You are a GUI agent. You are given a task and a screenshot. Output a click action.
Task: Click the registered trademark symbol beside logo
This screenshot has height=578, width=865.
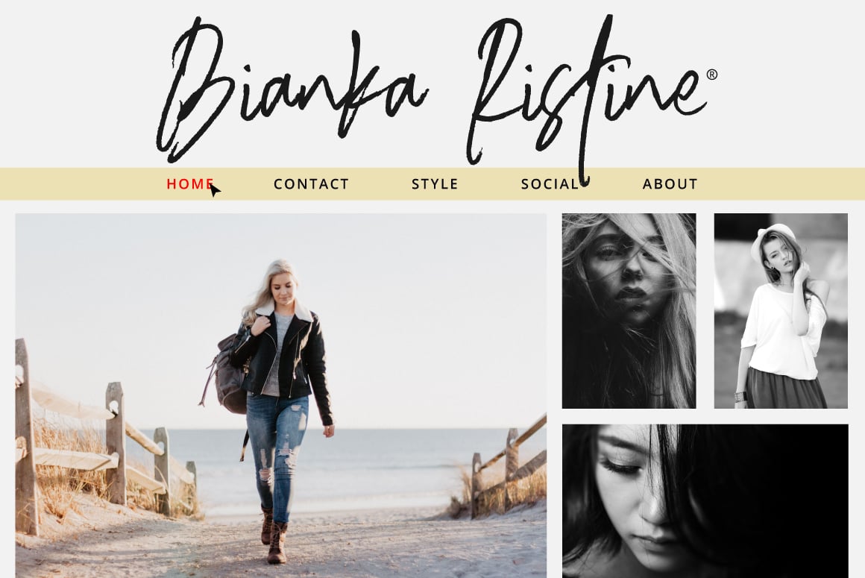tap(711, 75)
